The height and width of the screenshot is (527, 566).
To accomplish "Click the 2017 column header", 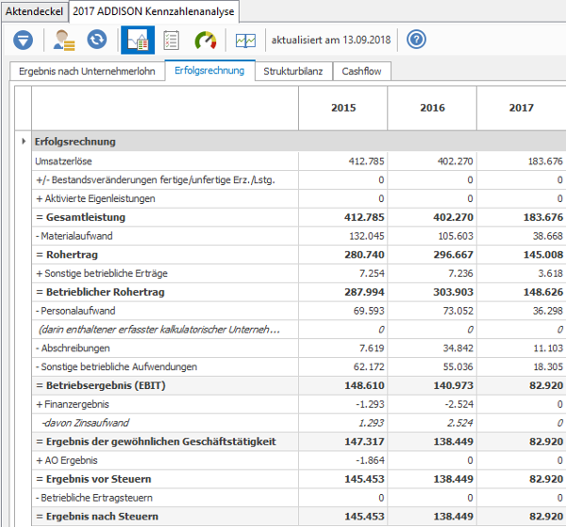I will click(x=522, y=108).
